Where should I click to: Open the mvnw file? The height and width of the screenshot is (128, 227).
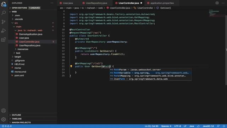(17, 68)
